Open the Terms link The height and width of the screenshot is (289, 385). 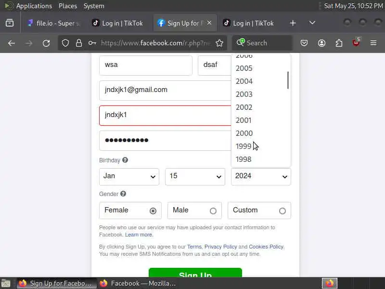pyautogui.click(x=194, y=247)
